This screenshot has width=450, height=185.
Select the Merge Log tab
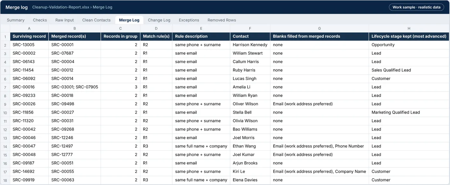click(129, 20)
